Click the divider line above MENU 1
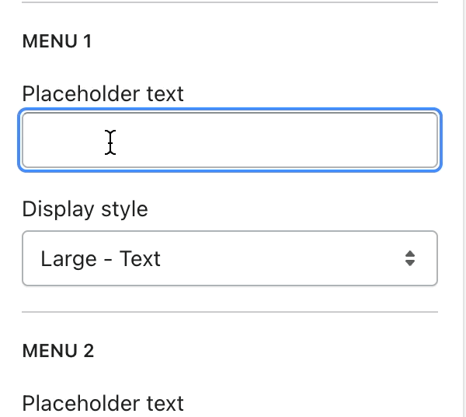This screenshot has height=417, width=466. click(x=230, y=2)
